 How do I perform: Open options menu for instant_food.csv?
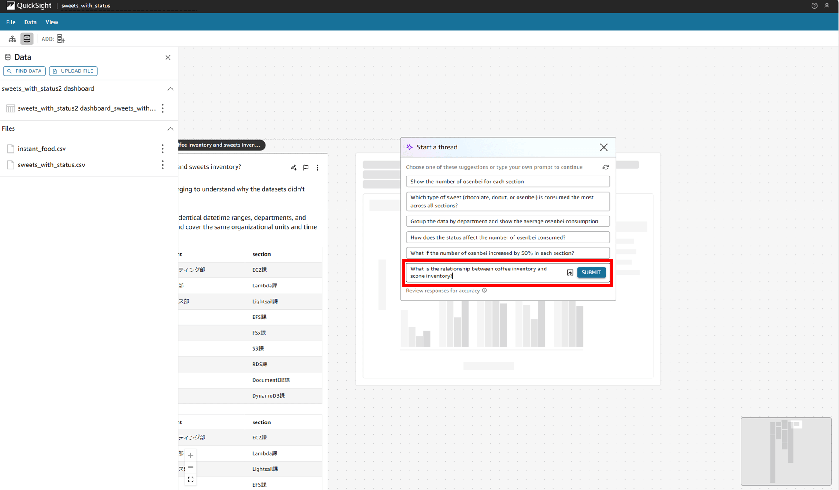click(x=162, y=149)
